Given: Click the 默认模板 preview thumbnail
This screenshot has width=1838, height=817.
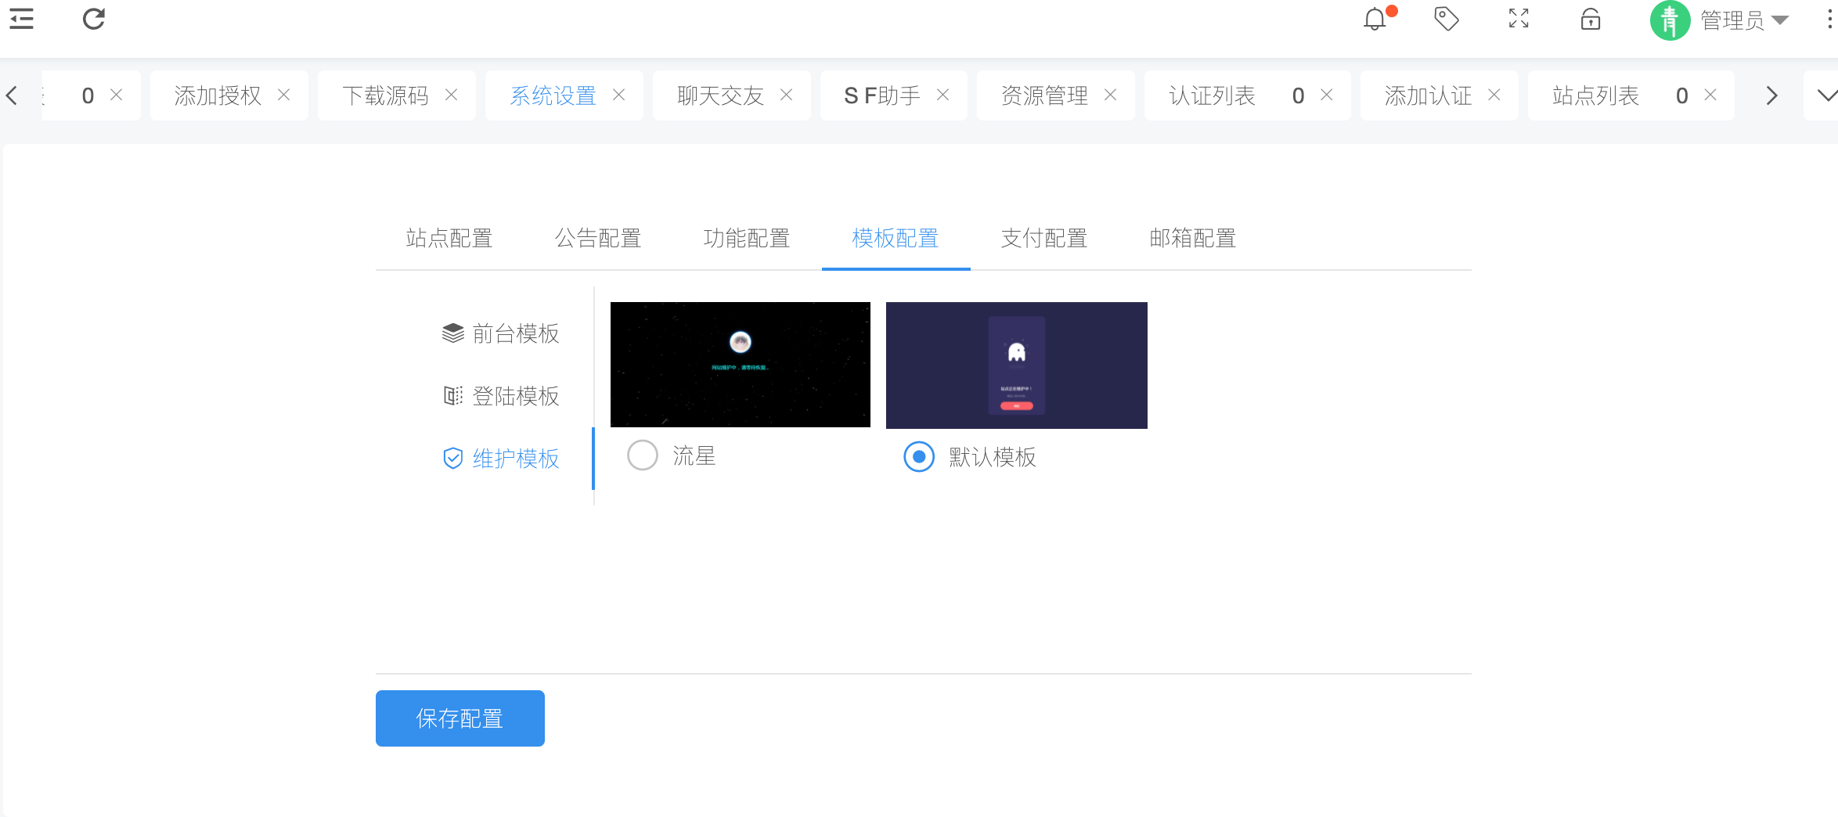Looking at the screenshot, I should (1017, 365).
